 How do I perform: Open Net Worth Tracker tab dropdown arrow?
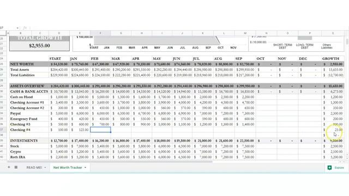[85, 167]
